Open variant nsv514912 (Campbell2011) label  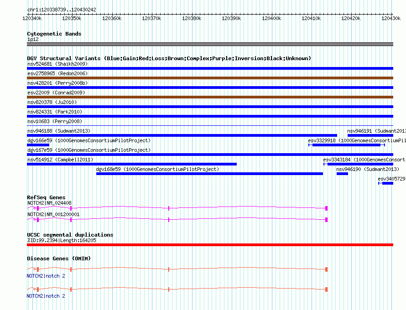click(60, 160)
